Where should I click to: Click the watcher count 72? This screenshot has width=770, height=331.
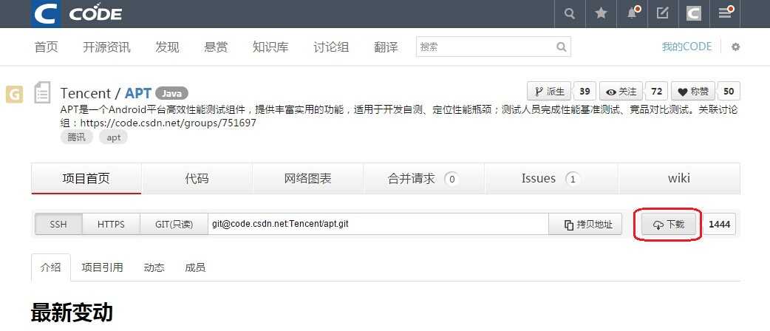656,92
